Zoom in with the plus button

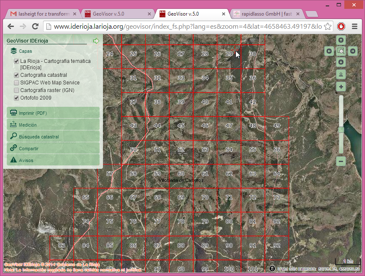point(341,87)
